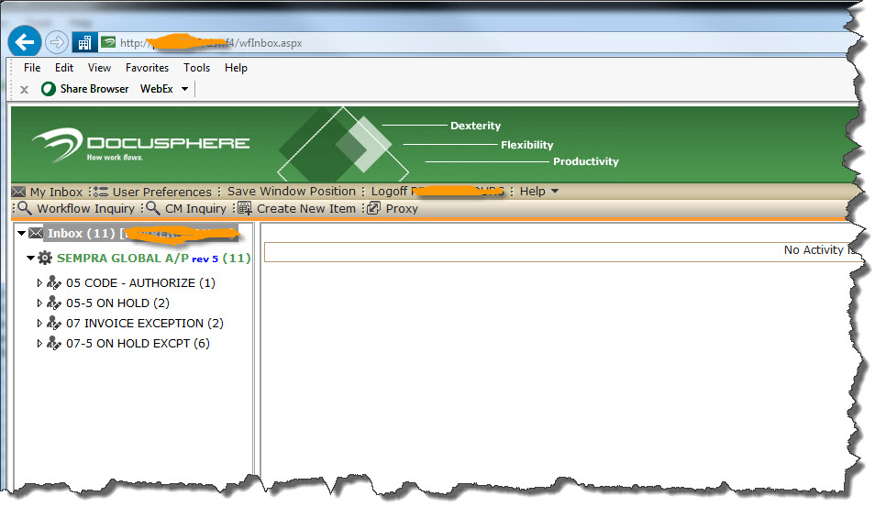The height and width of the screenshot is (518, 886).
Task: Open the Favorites menu
Action: (x=147, y=68)
